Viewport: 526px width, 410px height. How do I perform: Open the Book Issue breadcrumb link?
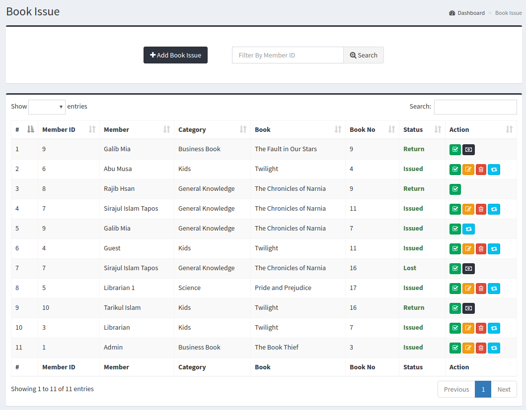click(x=508, y=12)
